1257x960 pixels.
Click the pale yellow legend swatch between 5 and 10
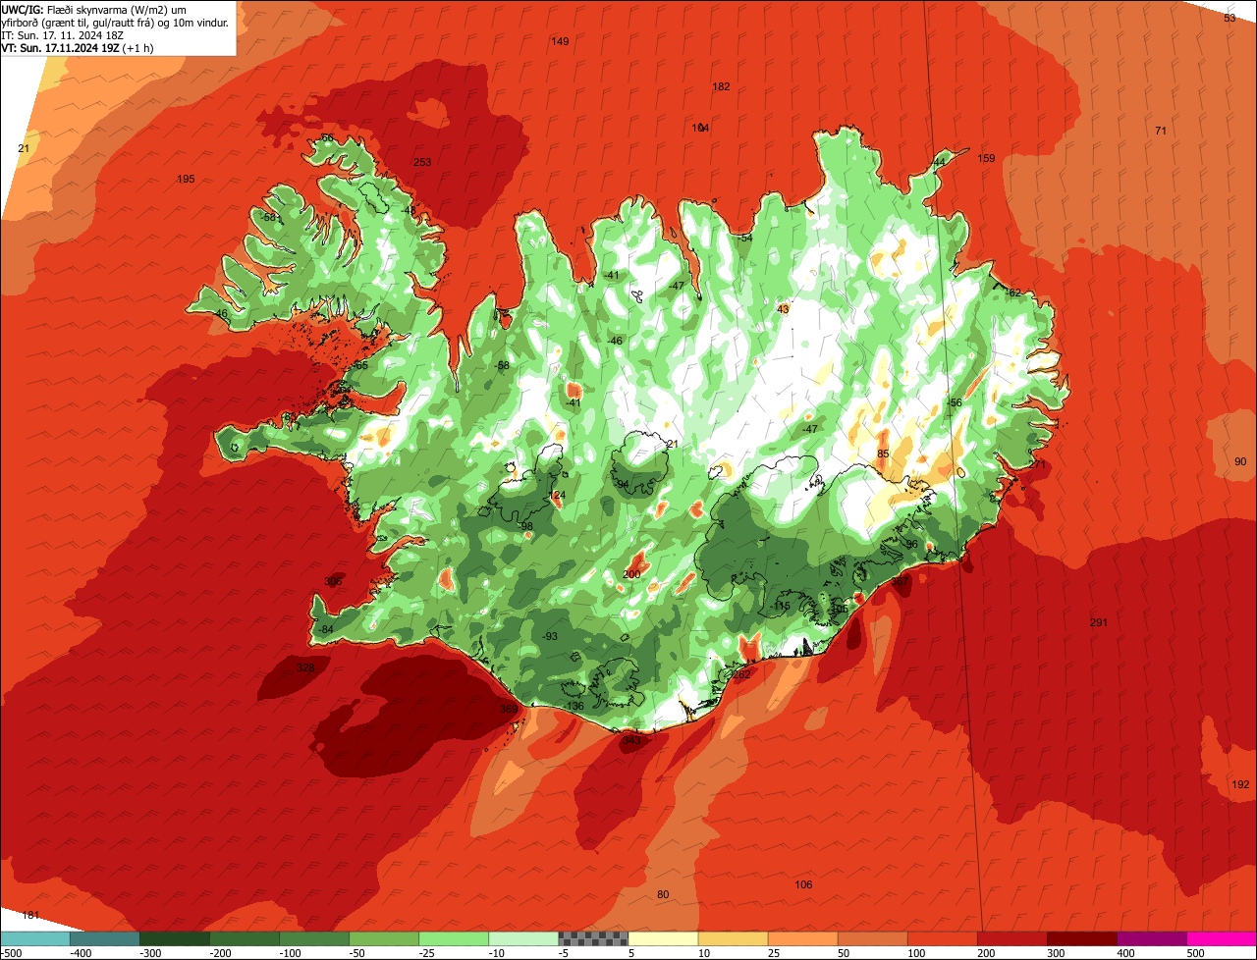click(663, 938)
